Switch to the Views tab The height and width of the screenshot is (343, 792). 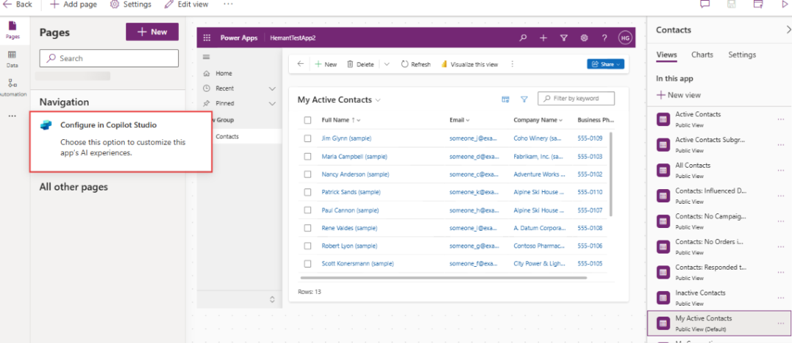point(666,54)
